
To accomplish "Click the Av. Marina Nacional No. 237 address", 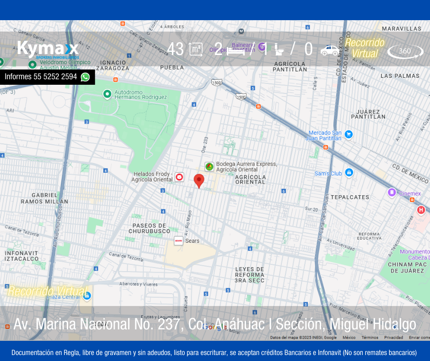I will [215, 324].
